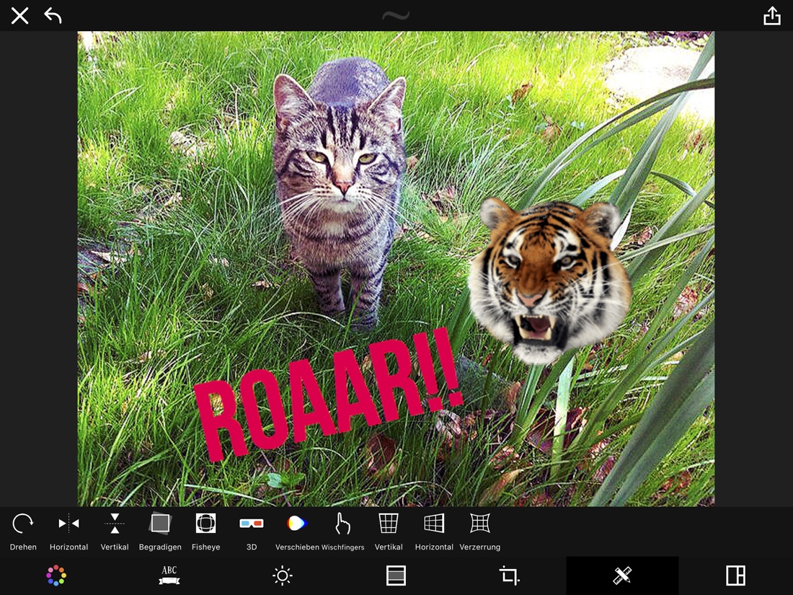Tap the tiger head sticker
The image size is (793, 595).
click(549, 278)
